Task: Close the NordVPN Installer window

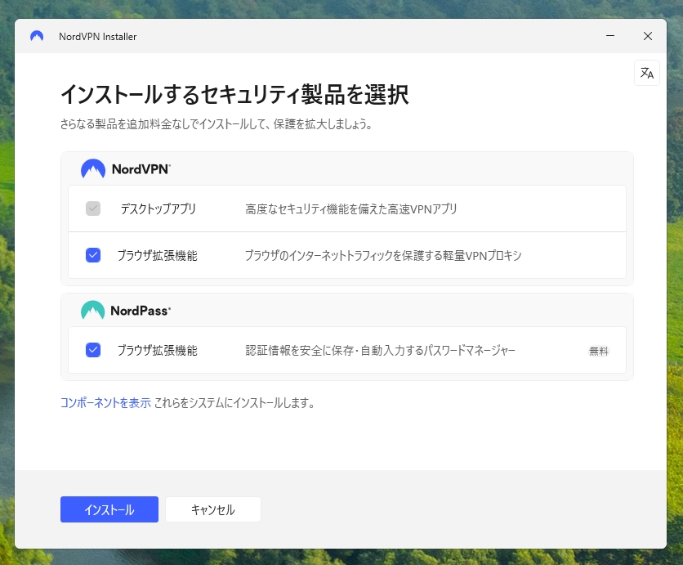Action: [648, 36]
